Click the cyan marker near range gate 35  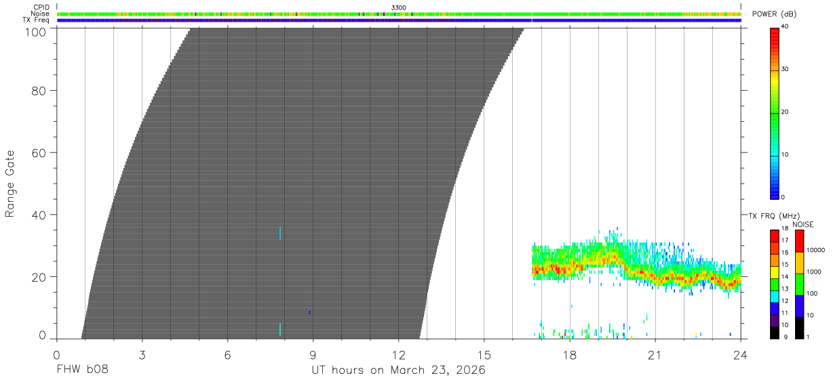(x=279, y=233)
